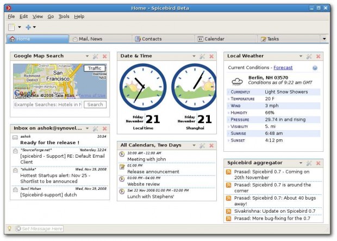Click envelope icon of Sunil Mohan's message
Image resolution: width=337 pixels, height=241 pixels.
pyautogui.click(x=15, y=189)
